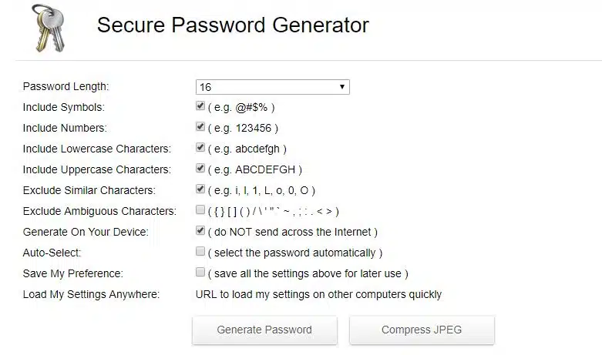
Task: Check the Save My Preference box
Action: click(200, 273)
